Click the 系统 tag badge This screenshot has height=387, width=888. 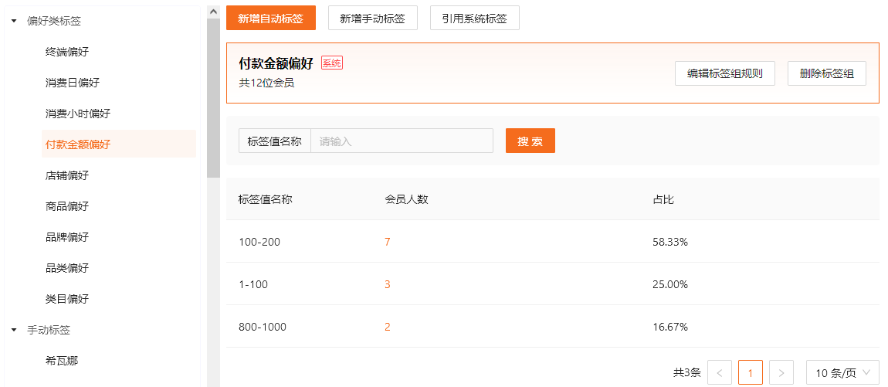point(331,63)
